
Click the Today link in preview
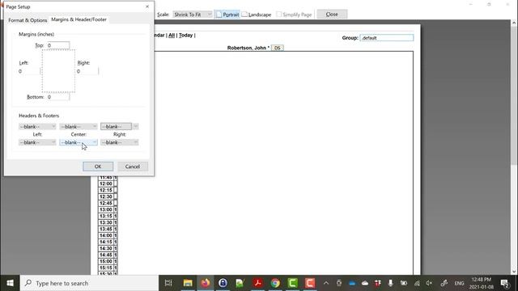(x=185, y=35)
